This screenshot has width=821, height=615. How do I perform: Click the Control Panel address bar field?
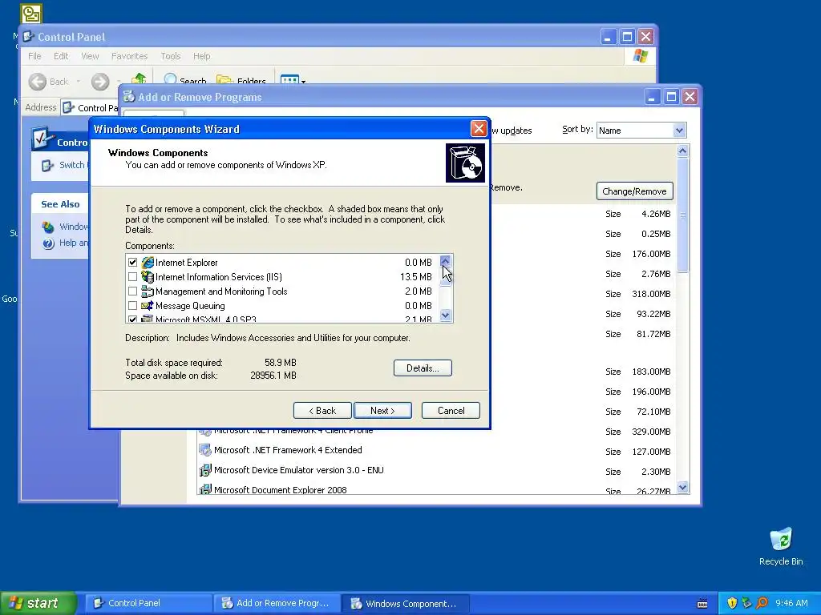tap(90, 108)
